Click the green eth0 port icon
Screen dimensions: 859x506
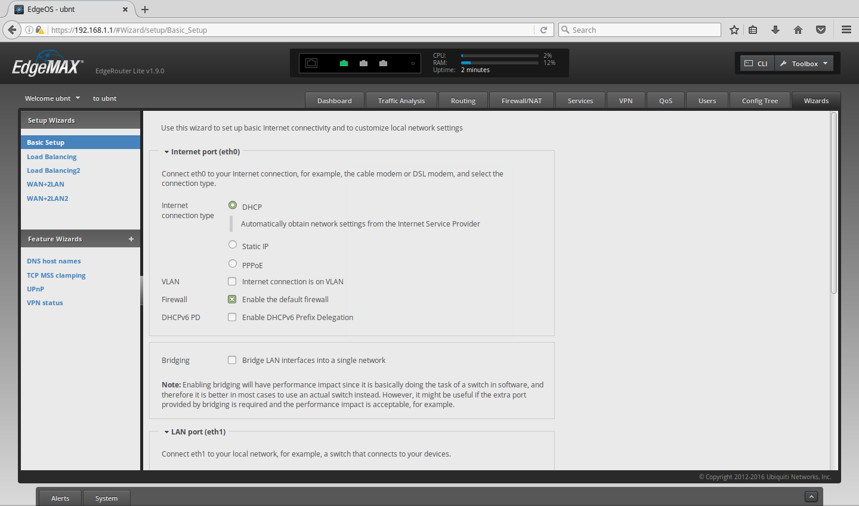tap(344, 63)
